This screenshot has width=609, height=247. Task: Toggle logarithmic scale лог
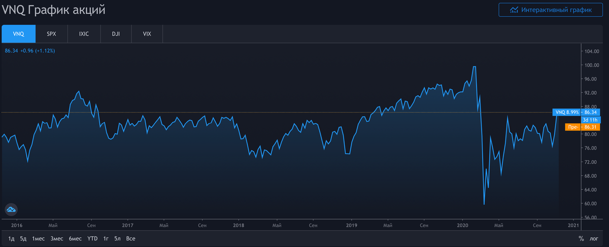coord(594,238)
